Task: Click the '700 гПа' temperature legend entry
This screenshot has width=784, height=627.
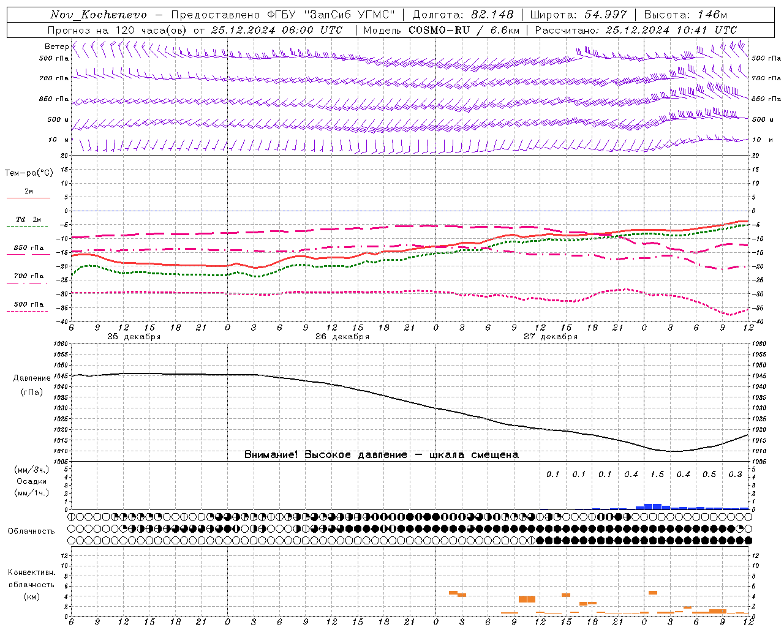Action: (29, 276)
